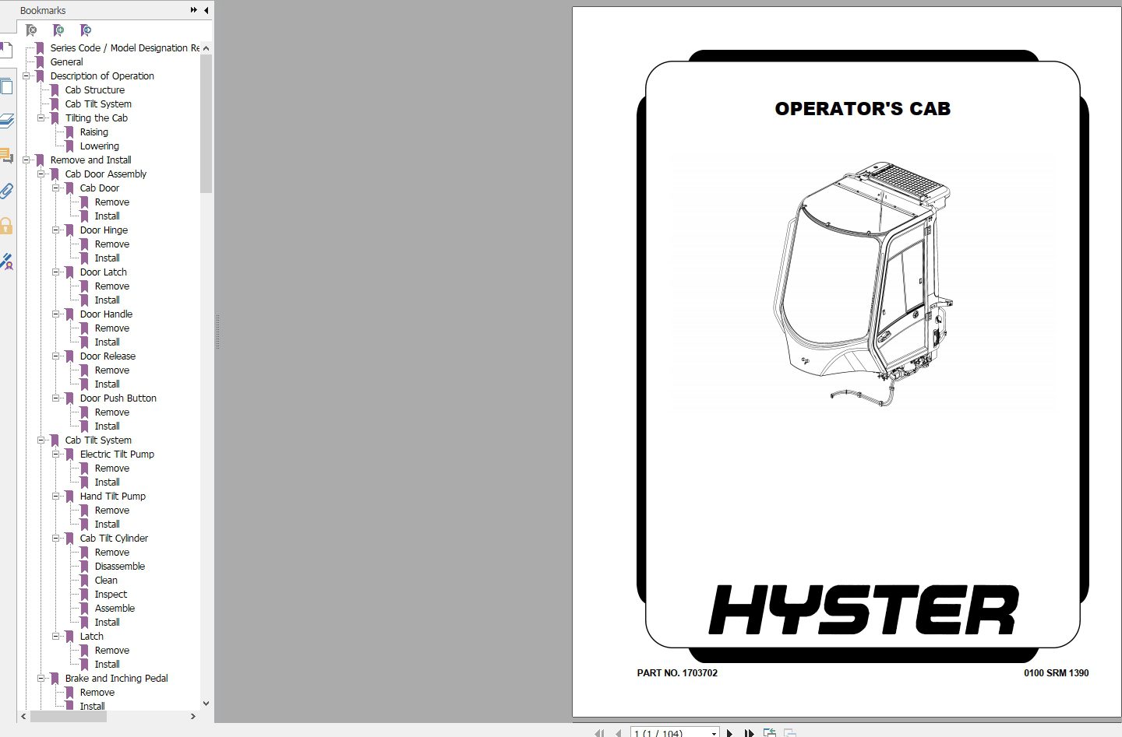1122x737 pixels.
Task: Open the Digital Signatures panel
Action: click(x=8, y=262)
